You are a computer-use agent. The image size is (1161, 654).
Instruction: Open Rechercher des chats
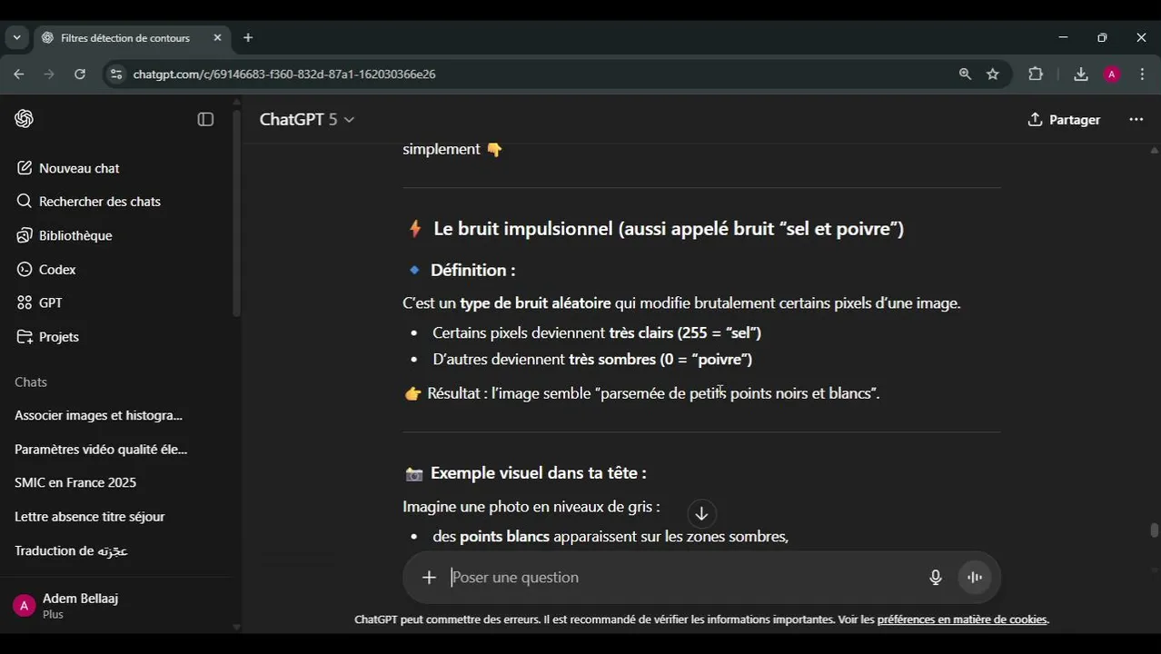(88, 202)
